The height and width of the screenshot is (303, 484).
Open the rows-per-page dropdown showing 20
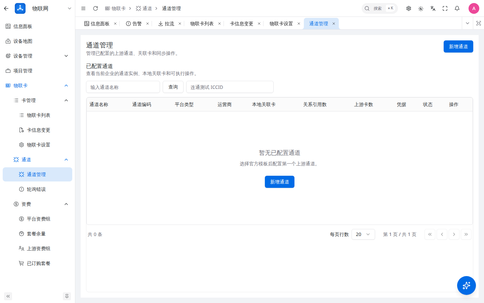[x=363, y=234]
